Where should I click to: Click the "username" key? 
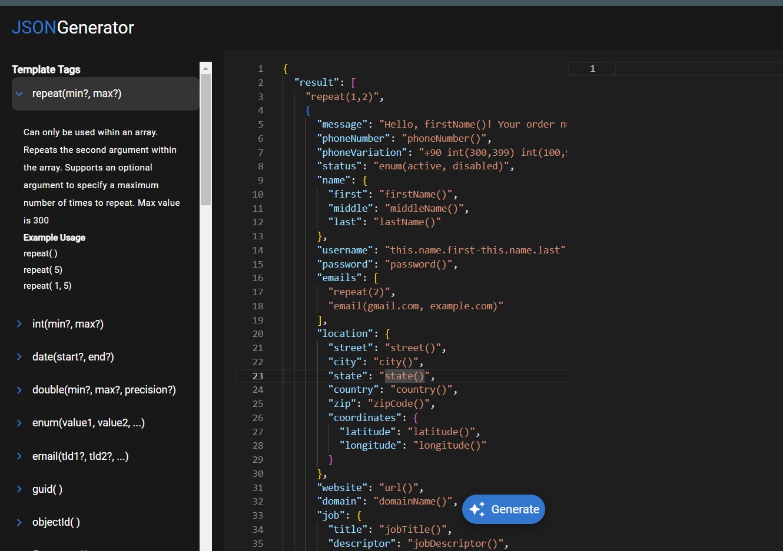point(345,251)
